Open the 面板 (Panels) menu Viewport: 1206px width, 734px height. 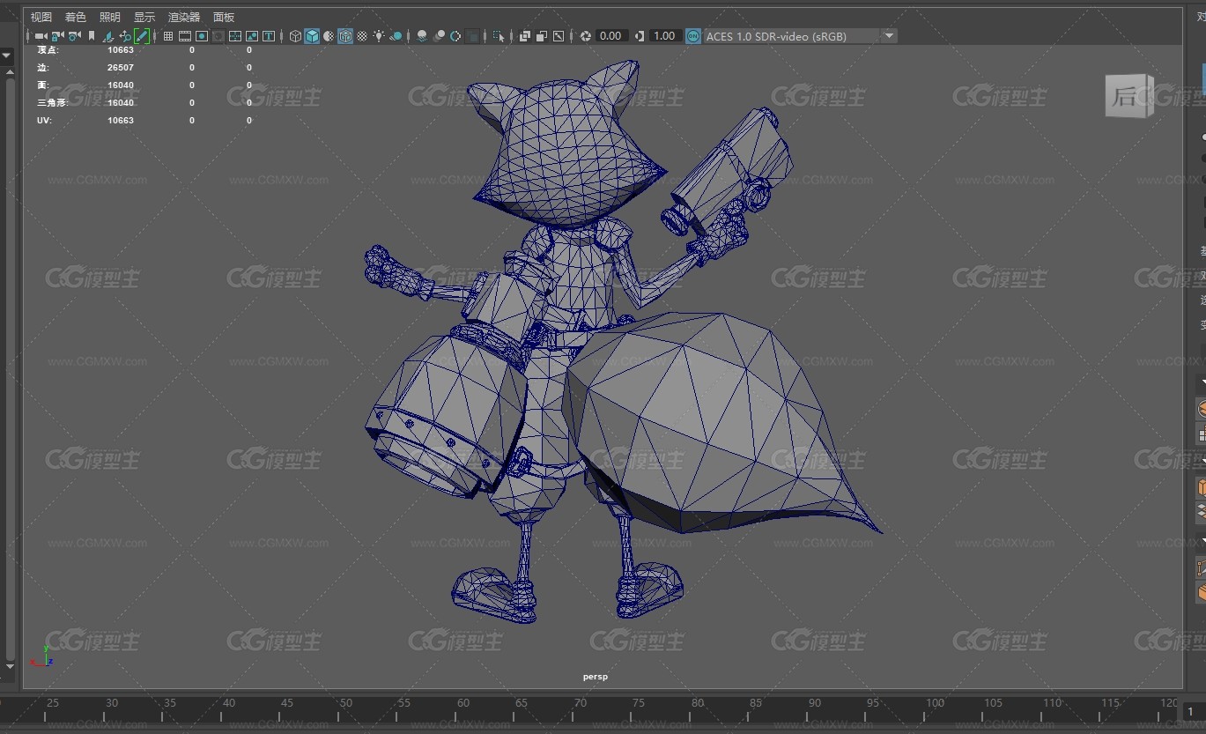click(224, 17)
